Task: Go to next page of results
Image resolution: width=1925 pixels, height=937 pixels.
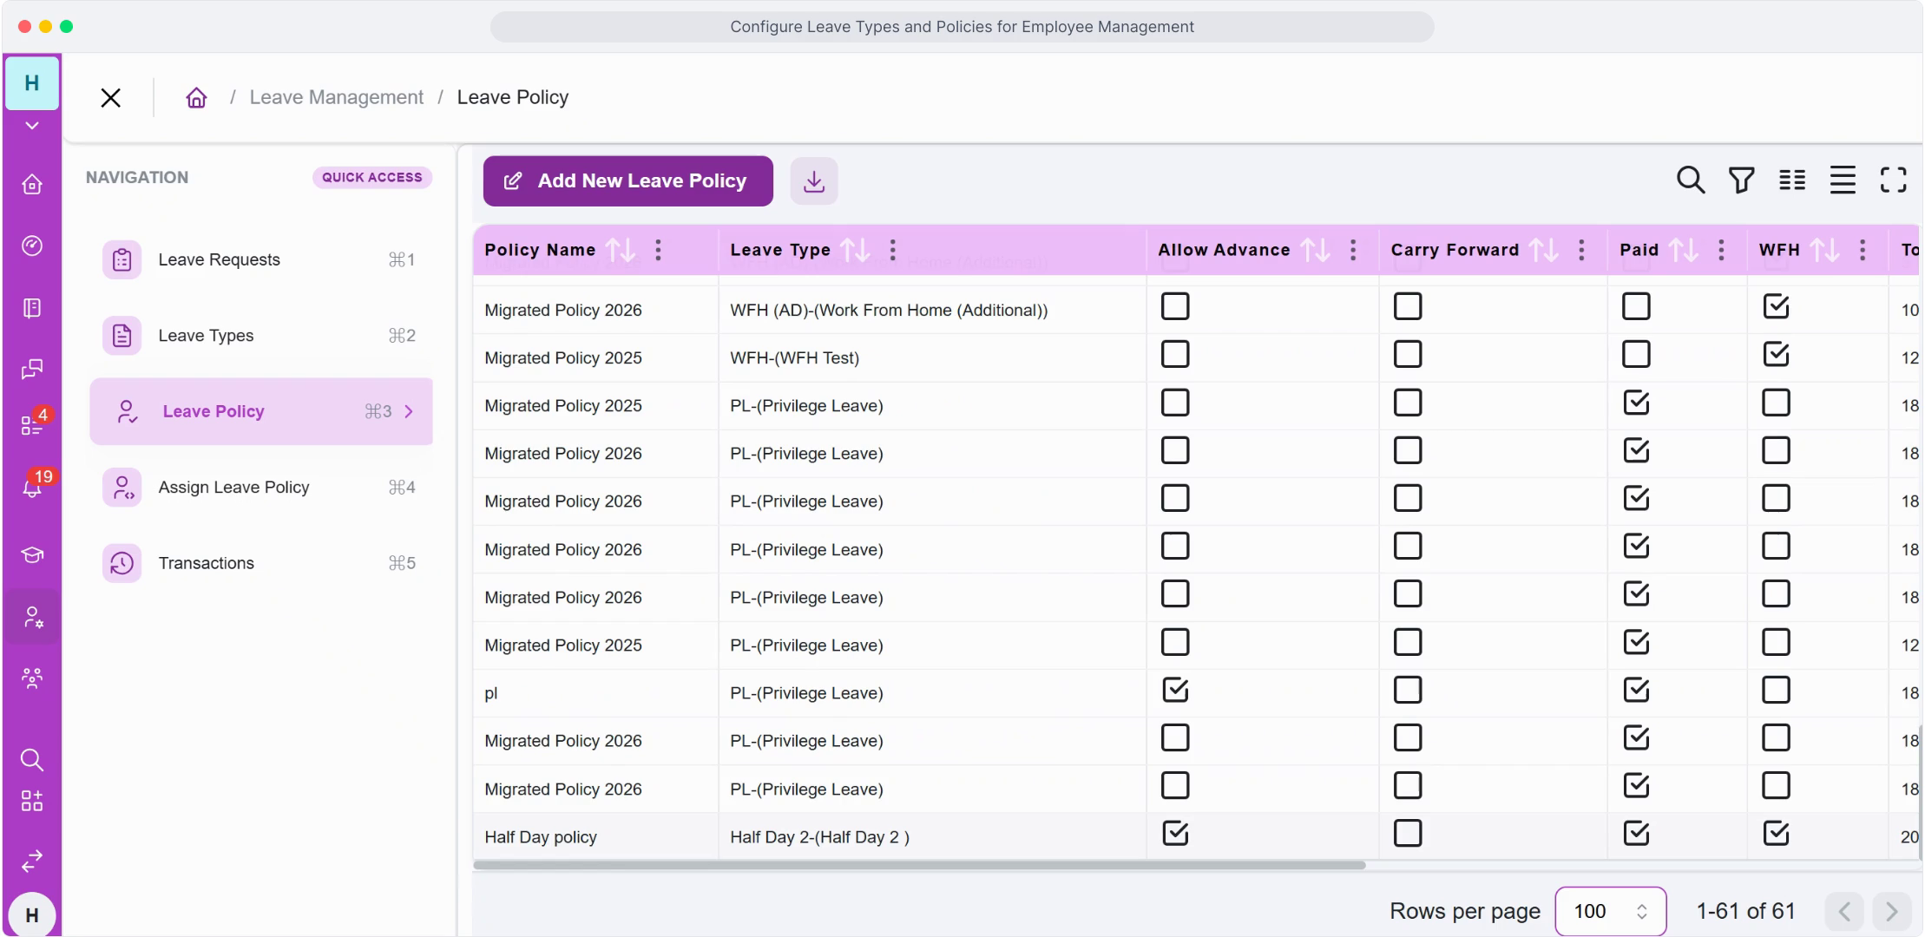Action: (1891, 912)
